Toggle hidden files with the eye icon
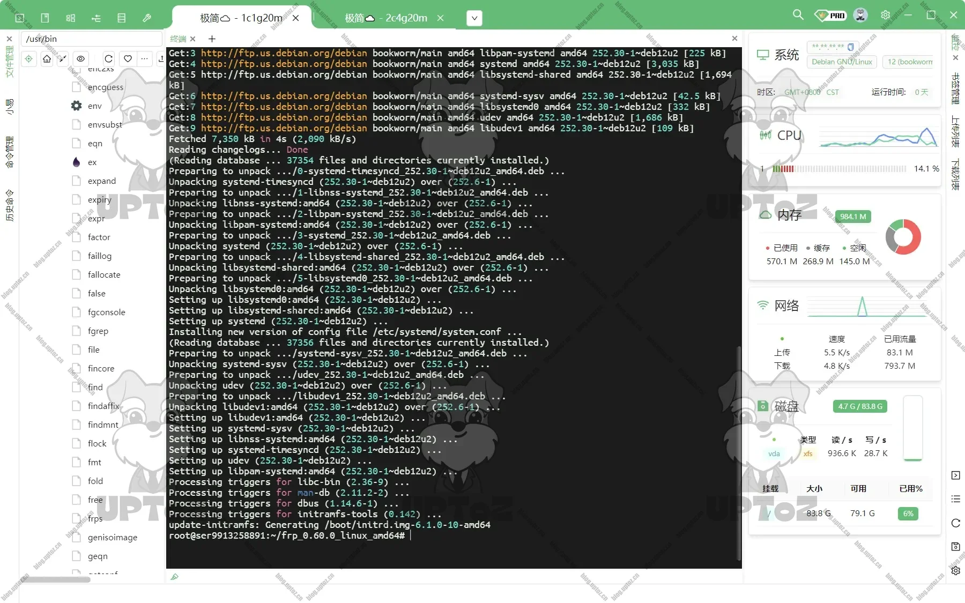 pyautogui.click(x=80, y=58)
